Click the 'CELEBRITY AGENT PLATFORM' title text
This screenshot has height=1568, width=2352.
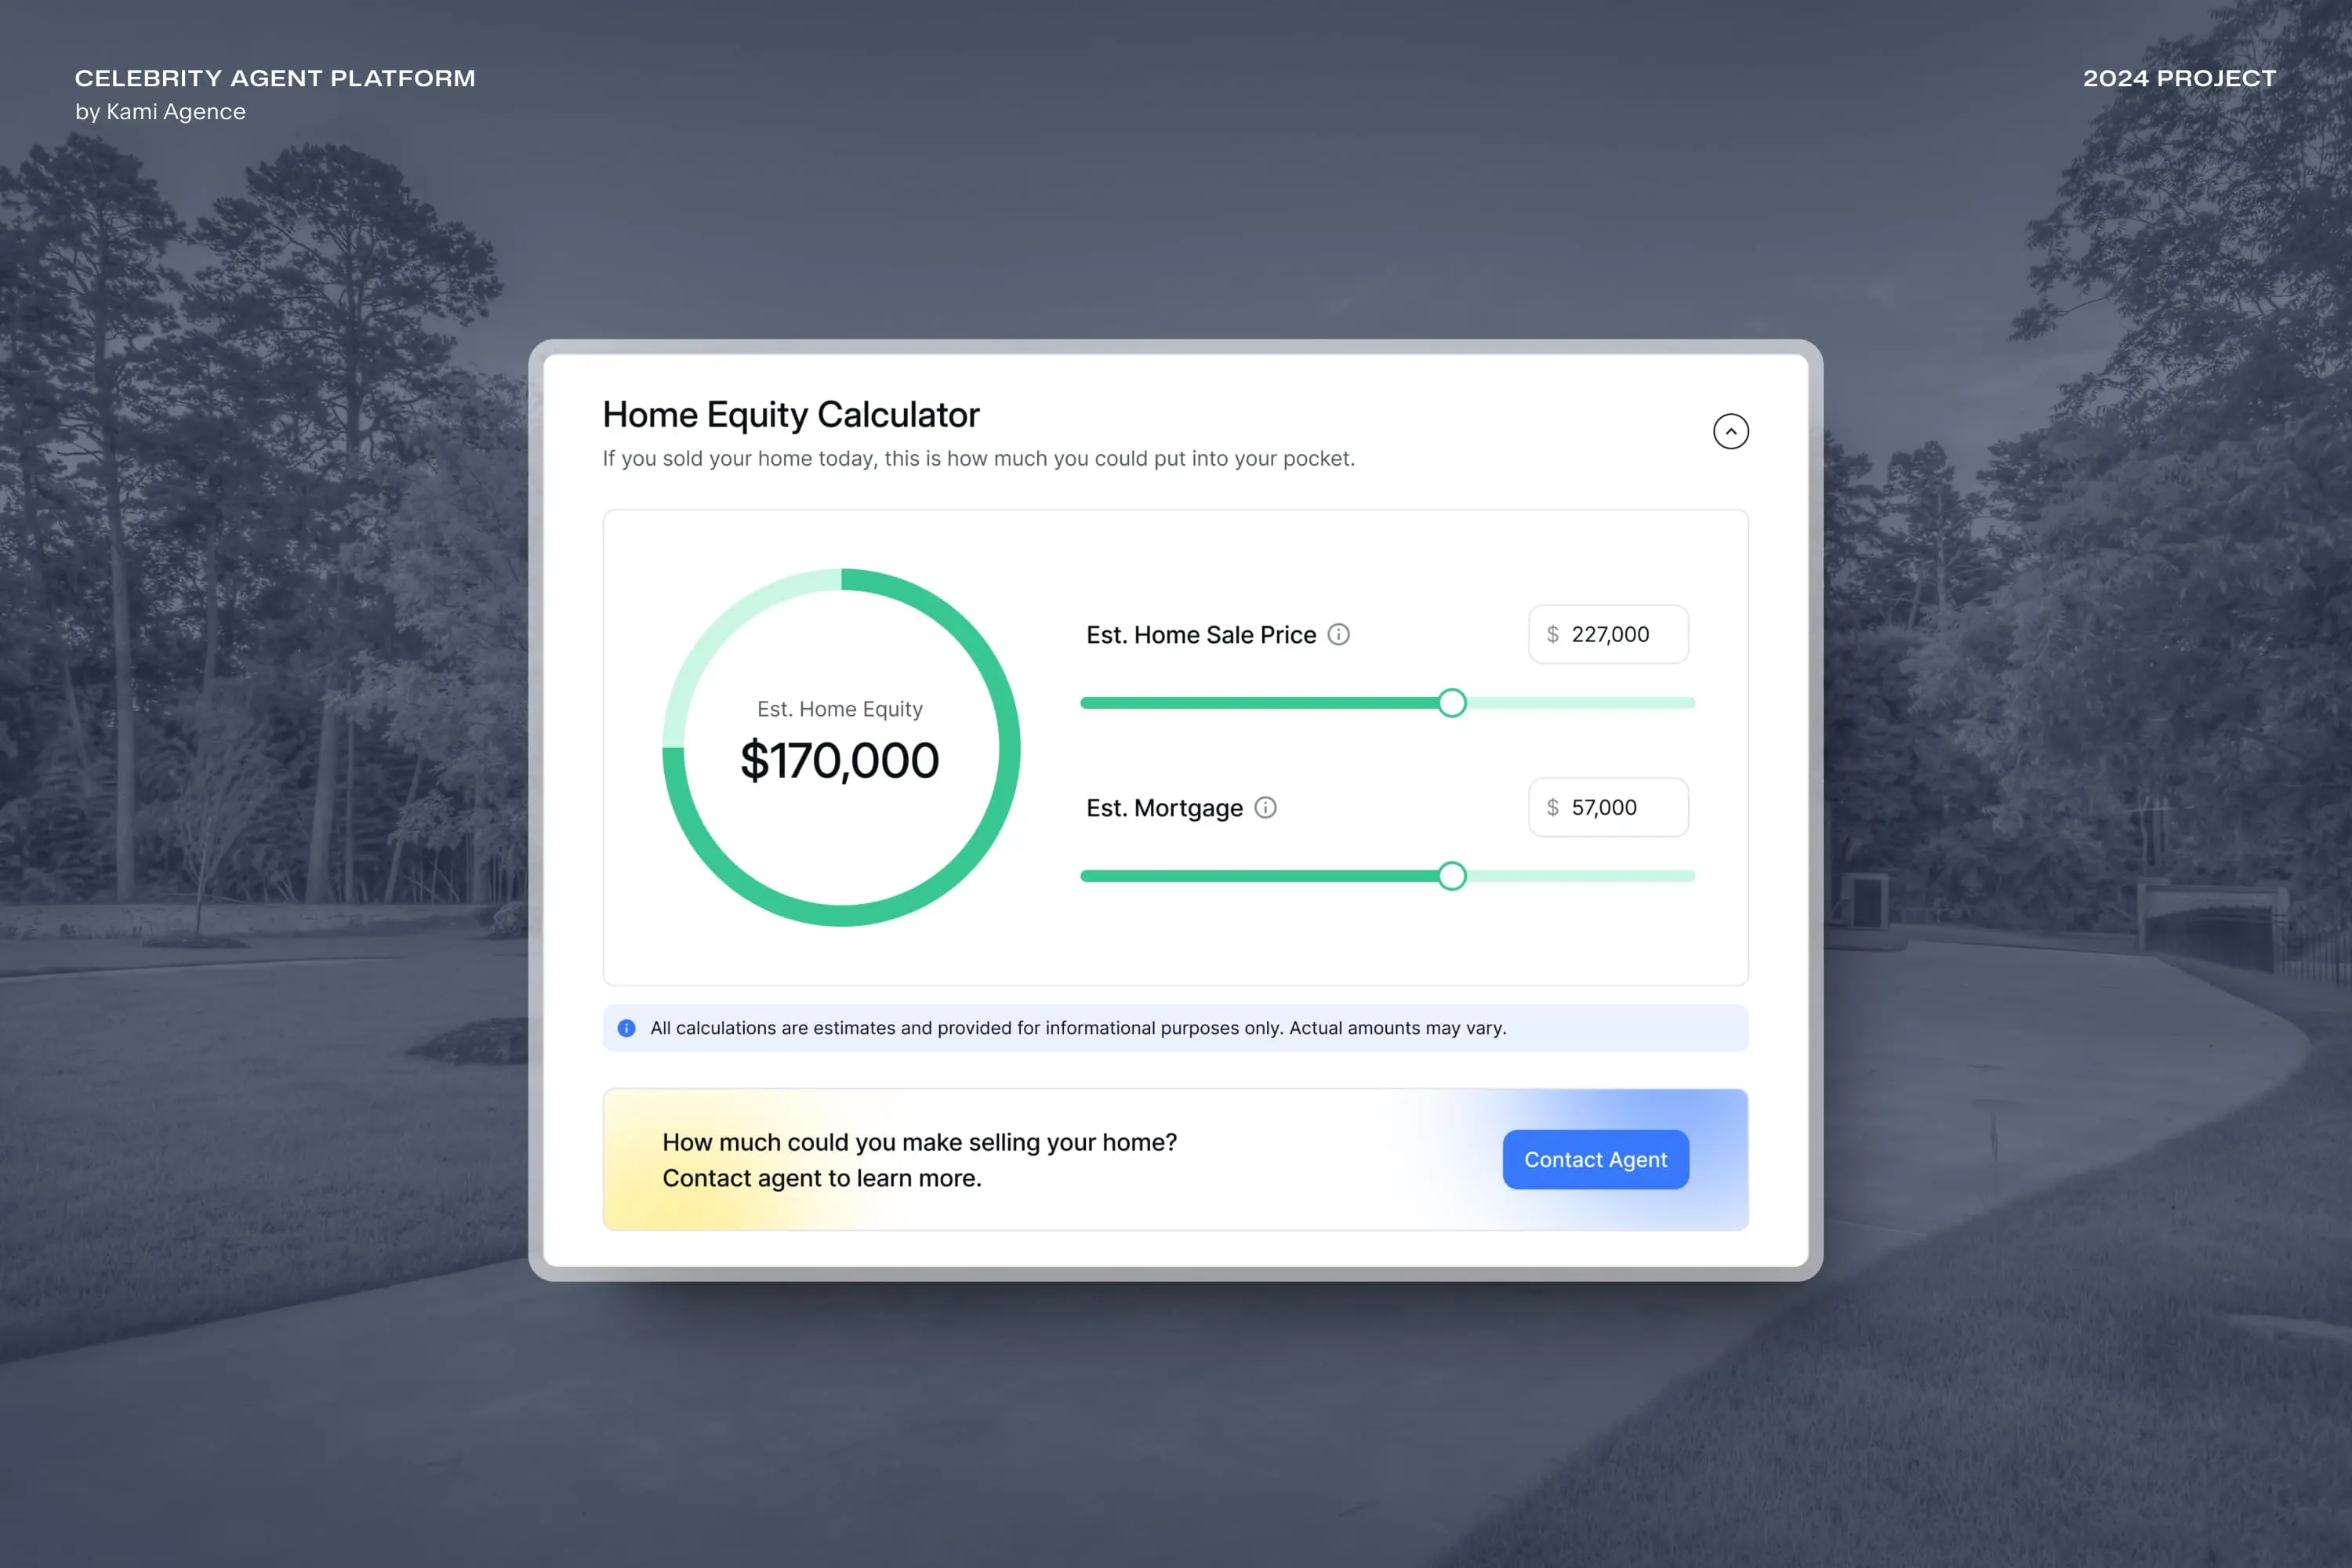(275, 78)
